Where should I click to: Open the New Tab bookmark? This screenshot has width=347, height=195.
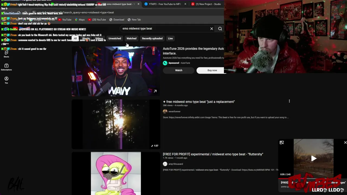click(x=134, y=19)
